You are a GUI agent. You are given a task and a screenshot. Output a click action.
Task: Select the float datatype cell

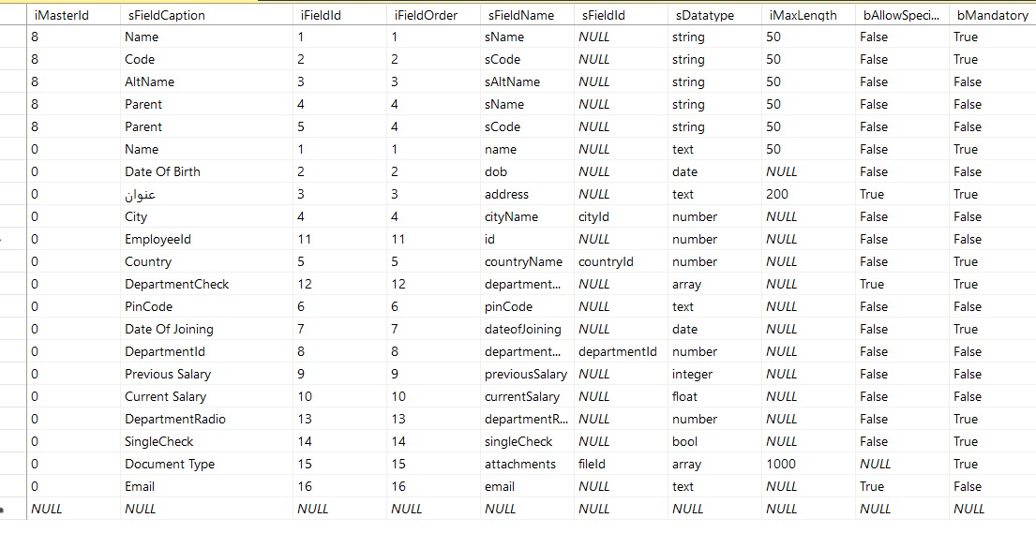pyautogui.click(x=684, y=396)
